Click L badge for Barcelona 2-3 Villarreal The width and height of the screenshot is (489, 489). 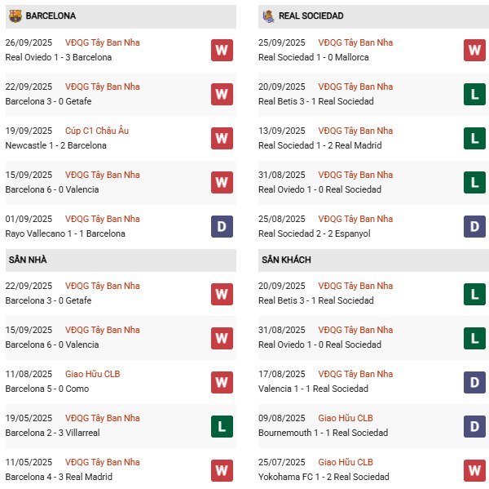pyautogui.click(x=222, y=425)
